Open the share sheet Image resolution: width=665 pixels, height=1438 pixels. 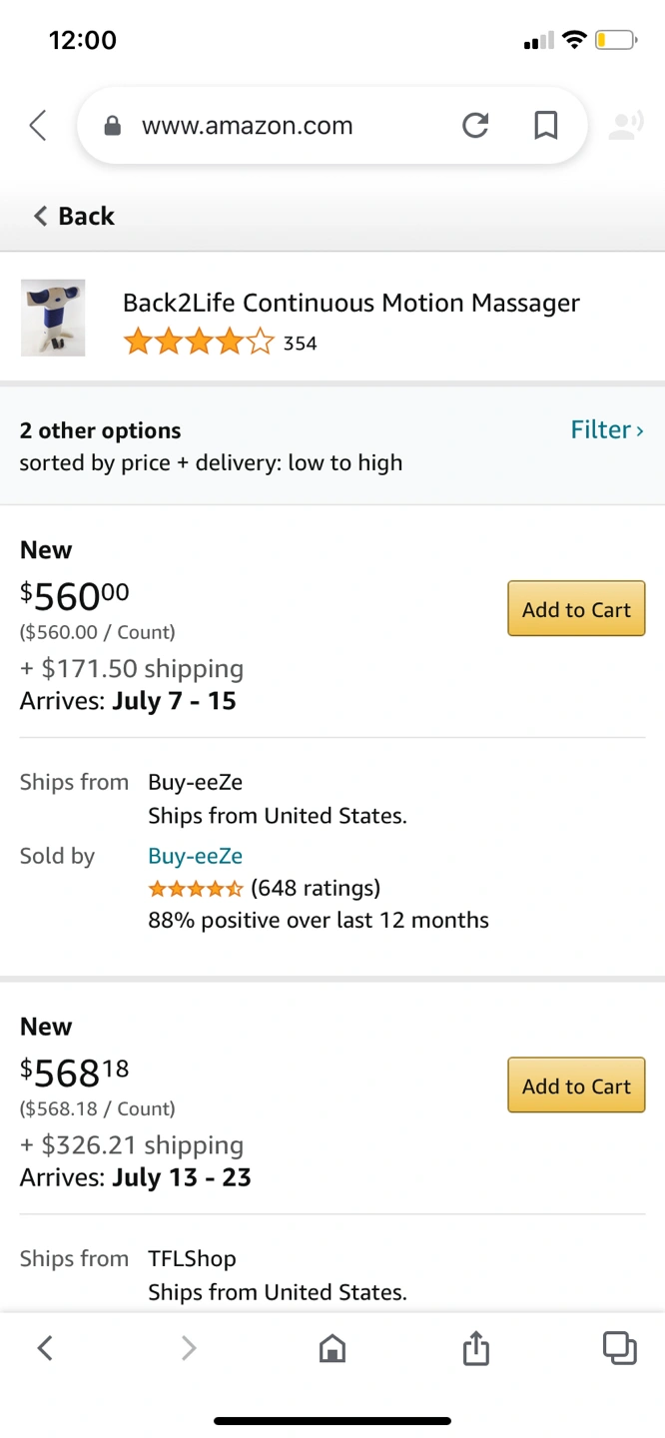coord(476,1349)
